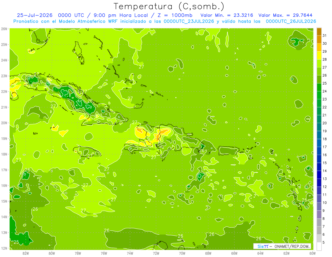Click the "62W" longitude label
The width and height of the screenshot is (332, 257).
point(286,253)
